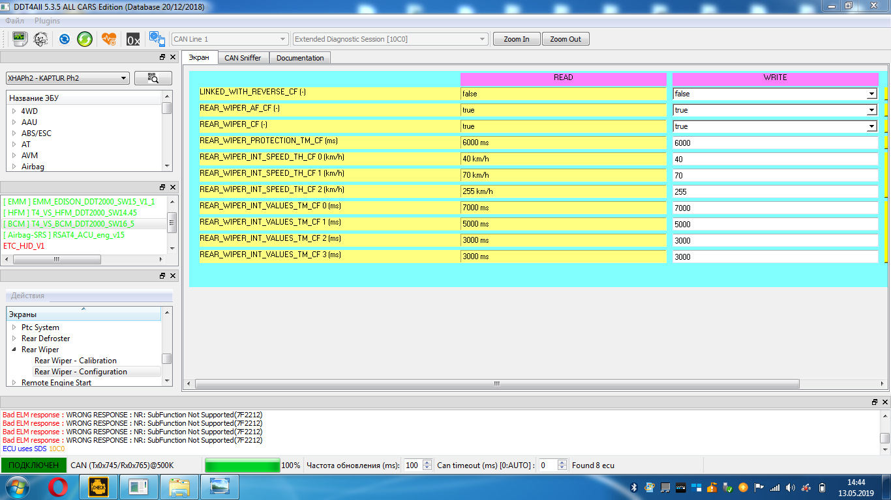
Task: Click the Zoom Out button
Action: click(x=566, y=39)
